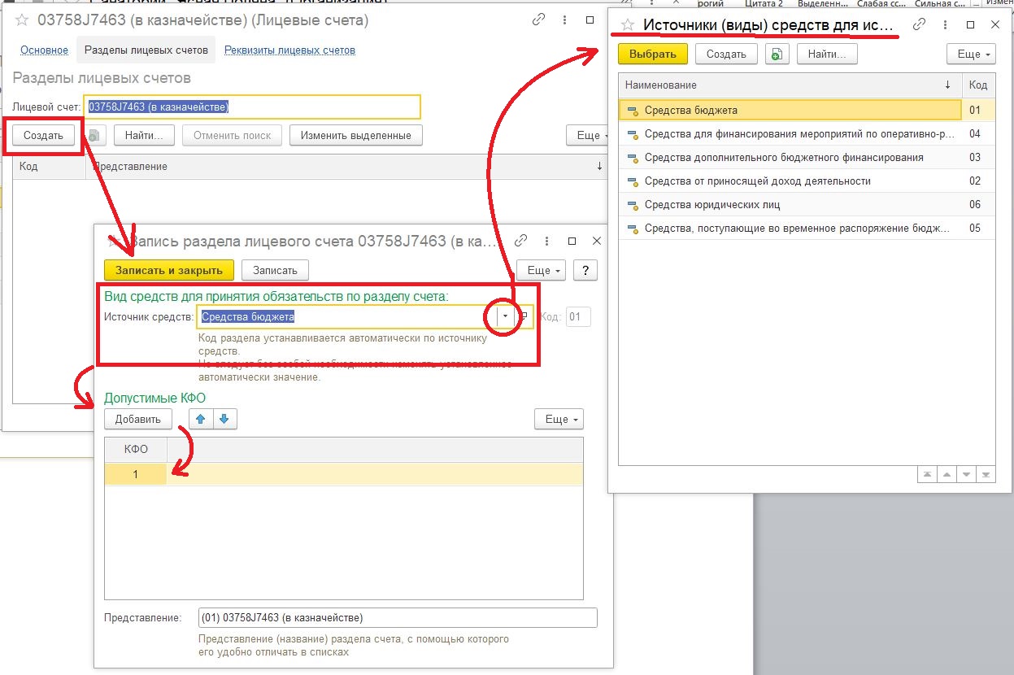Click Отменить поиск button
Screen dimensions: 1014x675
point(233,135)
